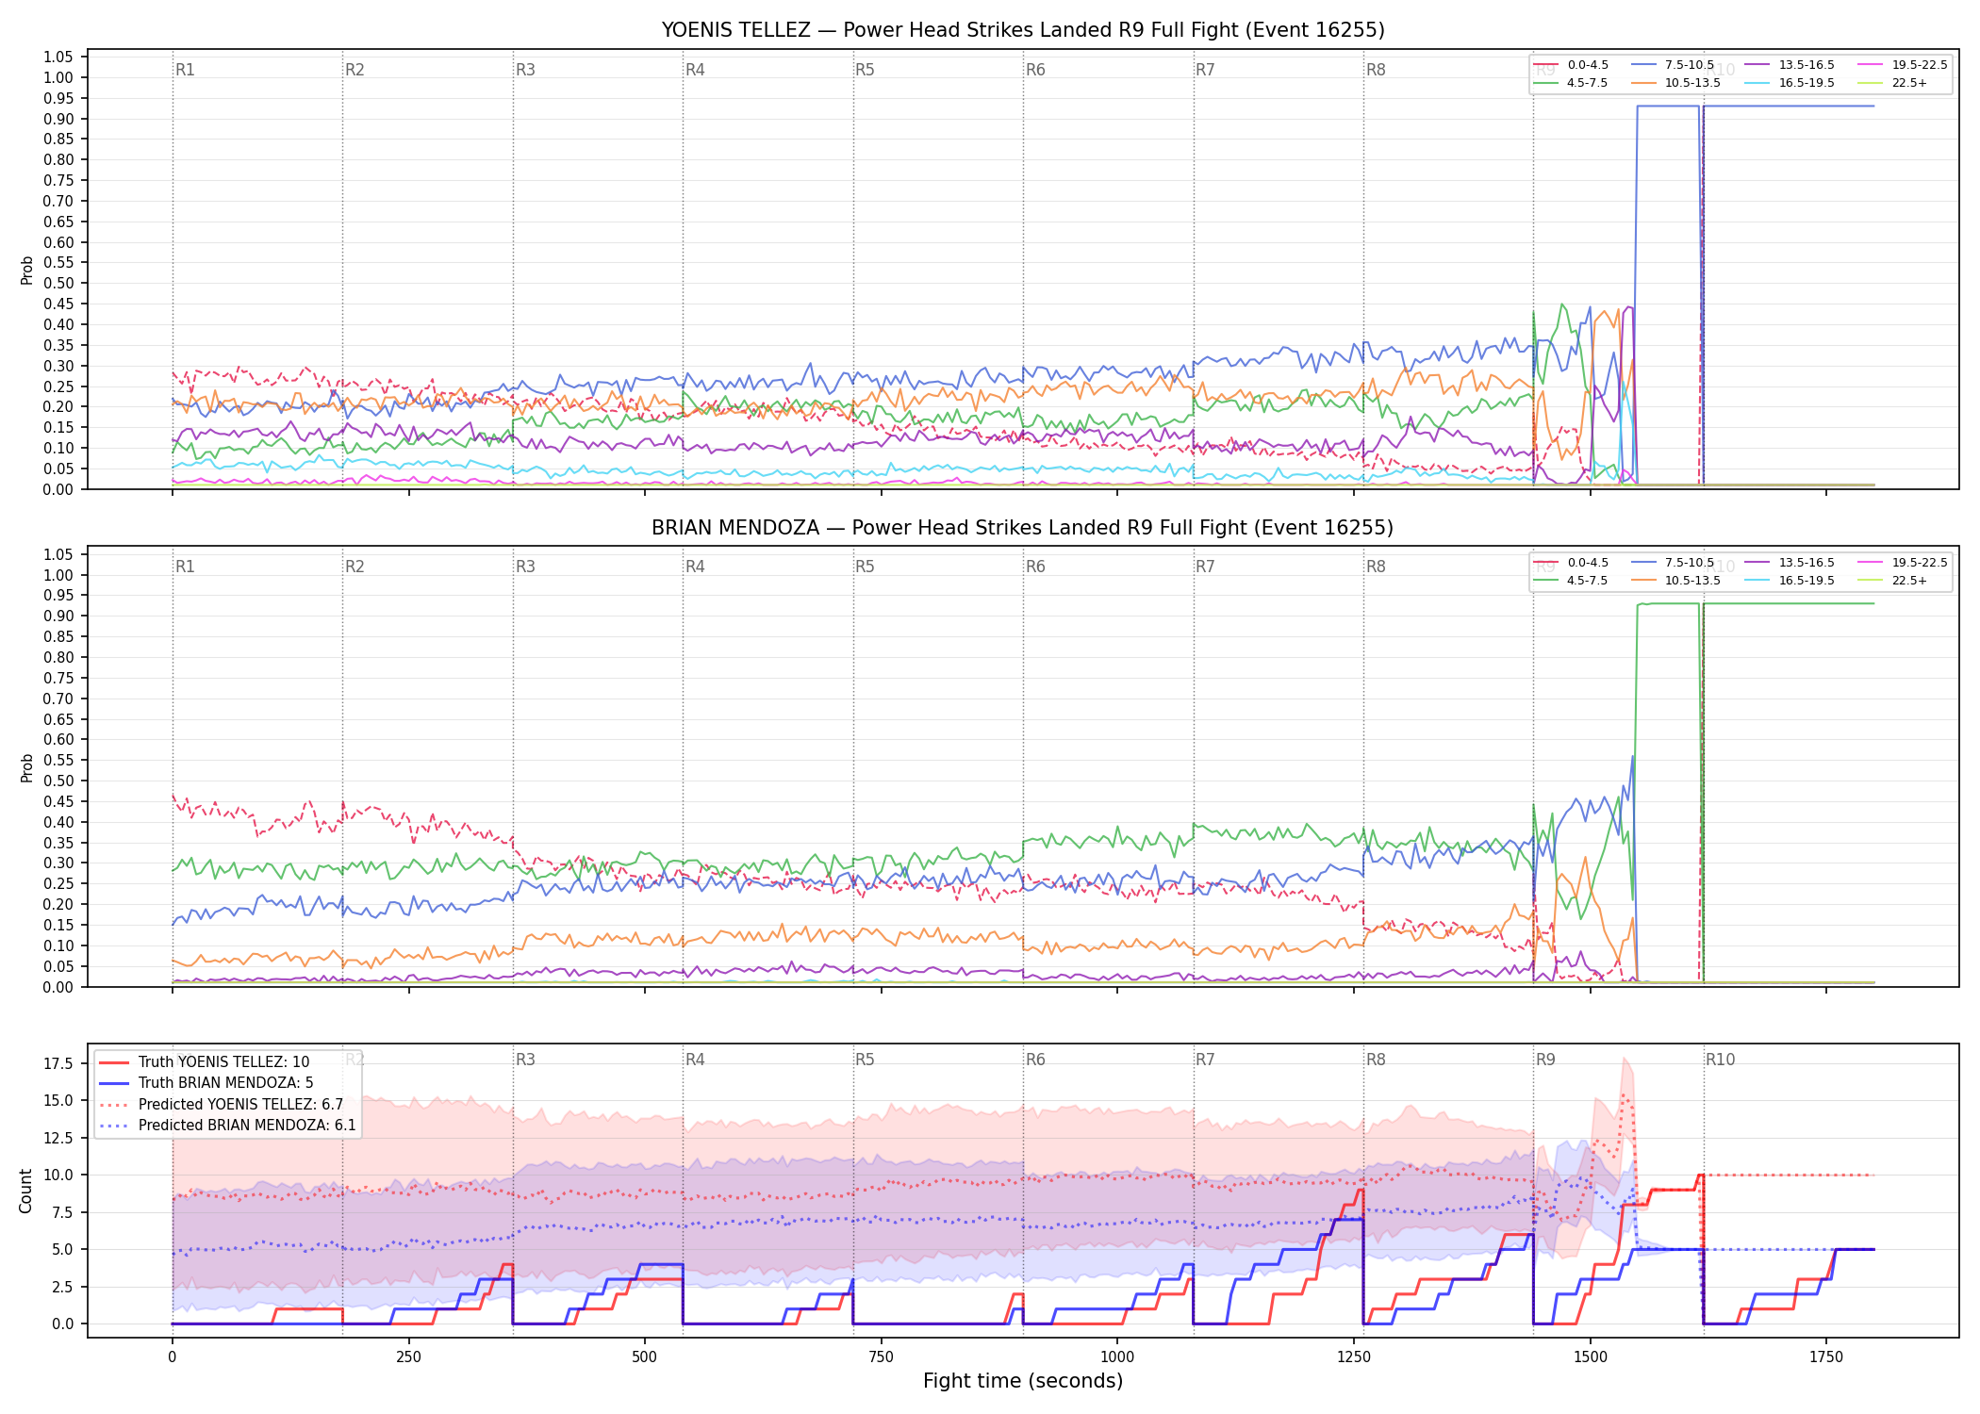Screen dimensions: 1980x1414
Task: Click the 4.5-7.5 legend entry in Mendoza chart
Action: tap(1571, 581)
